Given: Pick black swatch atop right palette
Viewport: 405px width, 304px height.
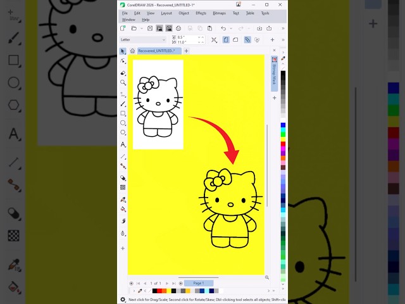Looking at the screenshot, I should pos(283,73).
